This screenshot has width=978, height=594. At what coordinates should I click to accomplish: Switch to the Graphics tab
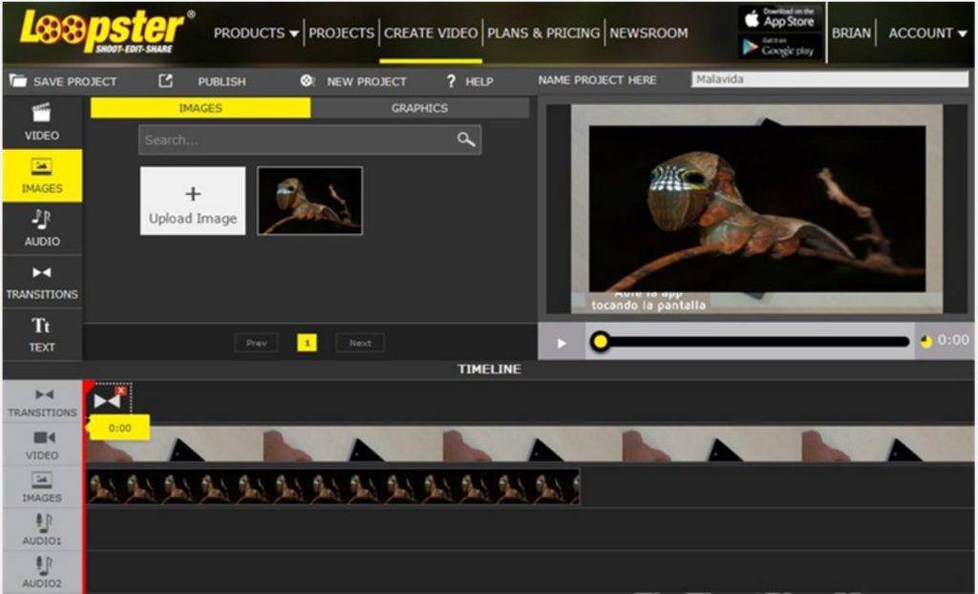pyautogui.click(x=420, y=108)
